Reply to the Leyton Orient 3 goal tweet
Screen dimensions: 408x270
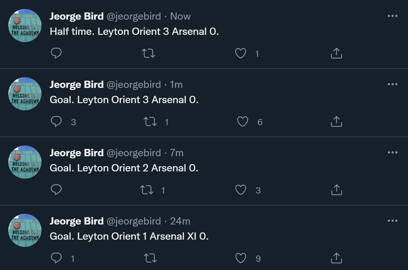tap(56, 121)
